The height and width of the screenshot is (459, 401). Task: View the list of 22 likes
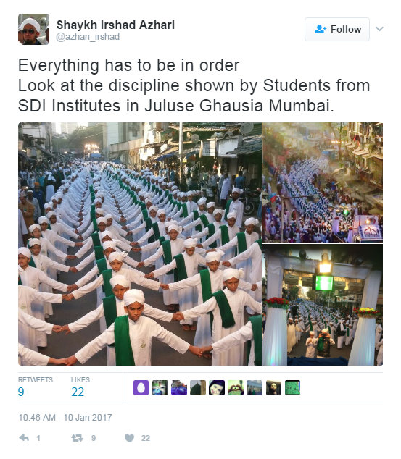click(x=80, y=387)
